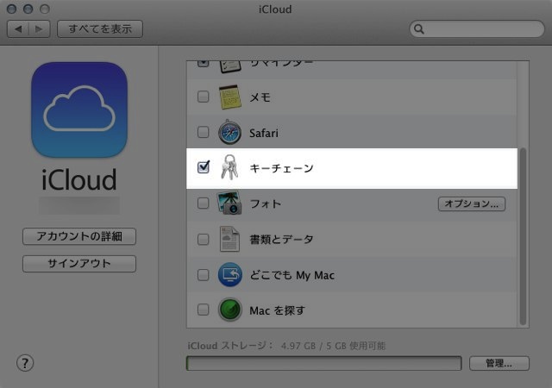Image resolution: width=552 pixels, height=388 pixels.
Task: Click the Back to My Mac icon
Action: pos(229,275)
